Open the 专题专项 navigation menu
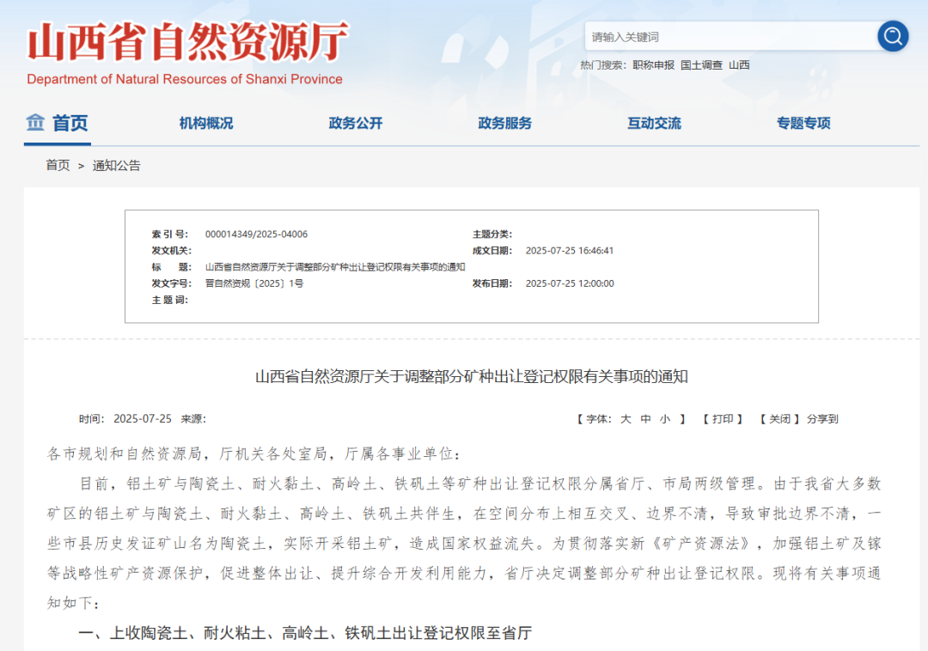 802,123
